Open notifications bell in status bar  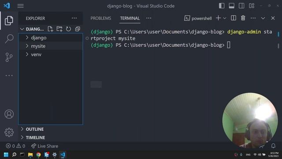[x=273, y=146]
